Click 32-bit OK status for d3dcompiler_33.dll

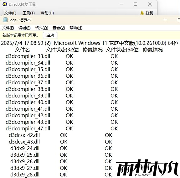pyautogui.click(x=69, y=56)
